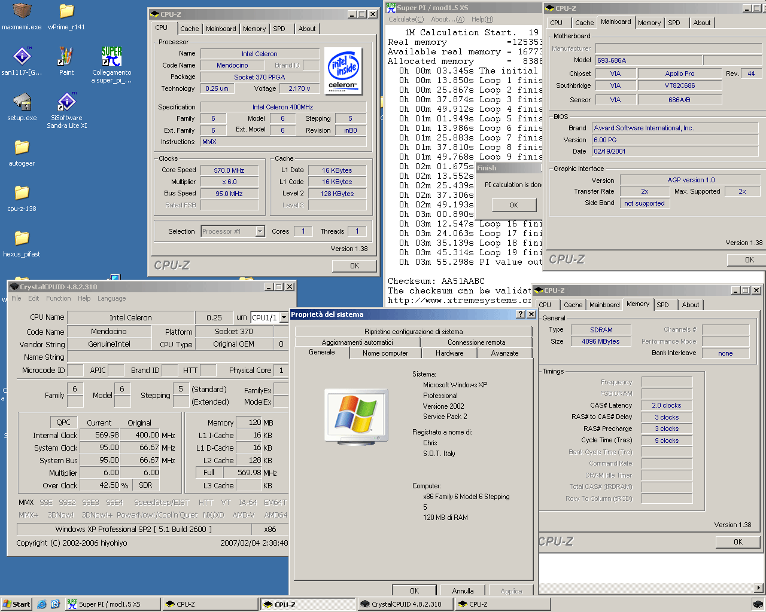This screenshot has height=612, width=766.
Task: Click the Intel Celeron 400MHz specification field
Action: pos(283,107)
